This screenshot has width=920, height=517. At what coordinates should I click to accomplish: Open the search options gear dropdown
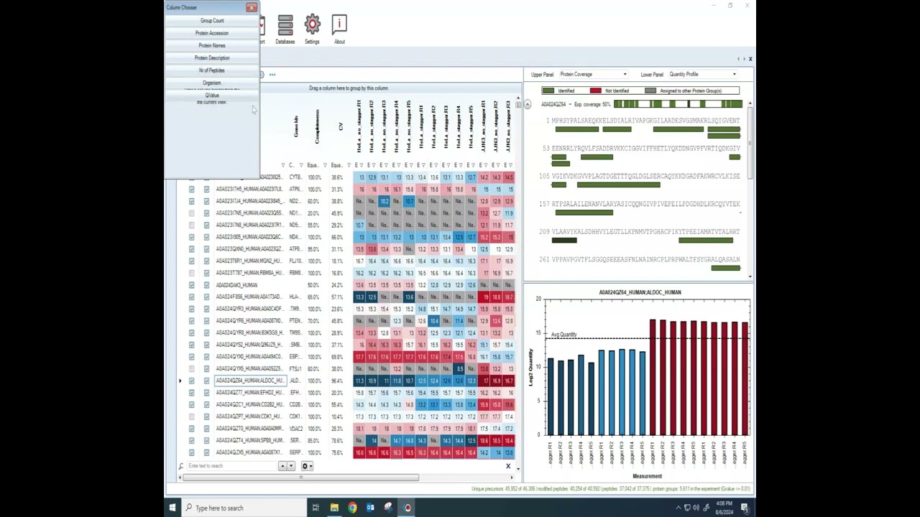point(306,466)
